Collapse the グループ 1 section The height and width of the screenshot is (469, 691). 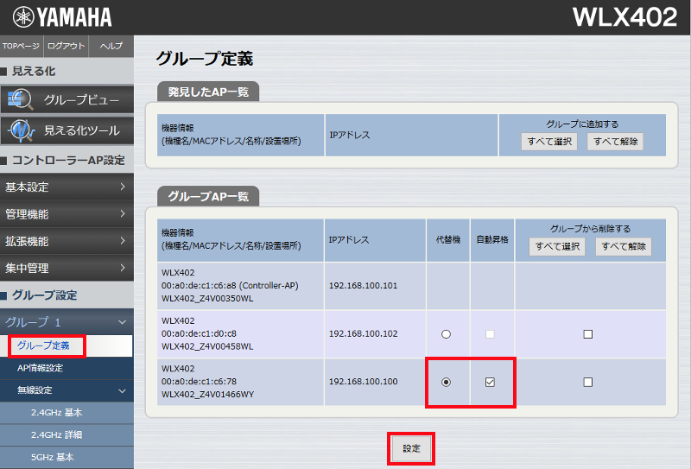[67, 322]
